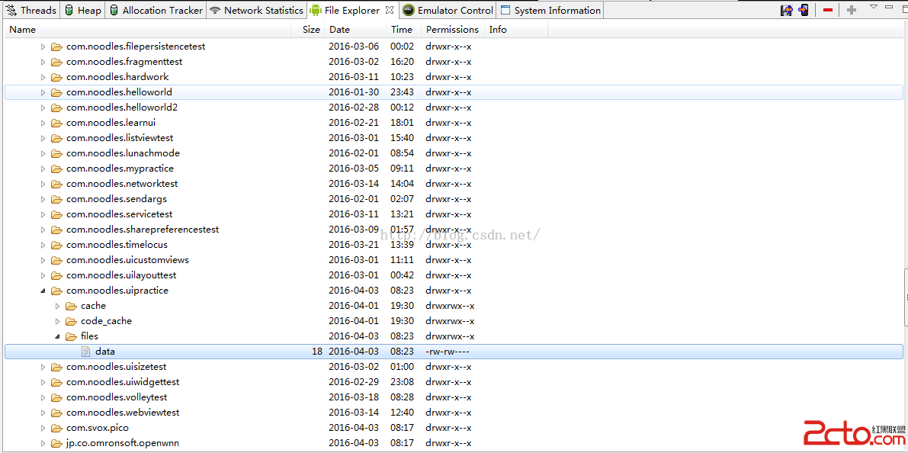The image size is (908, 453).
Task: Click folder icon of com.noodles.timelocus
Action: (56, 245)
